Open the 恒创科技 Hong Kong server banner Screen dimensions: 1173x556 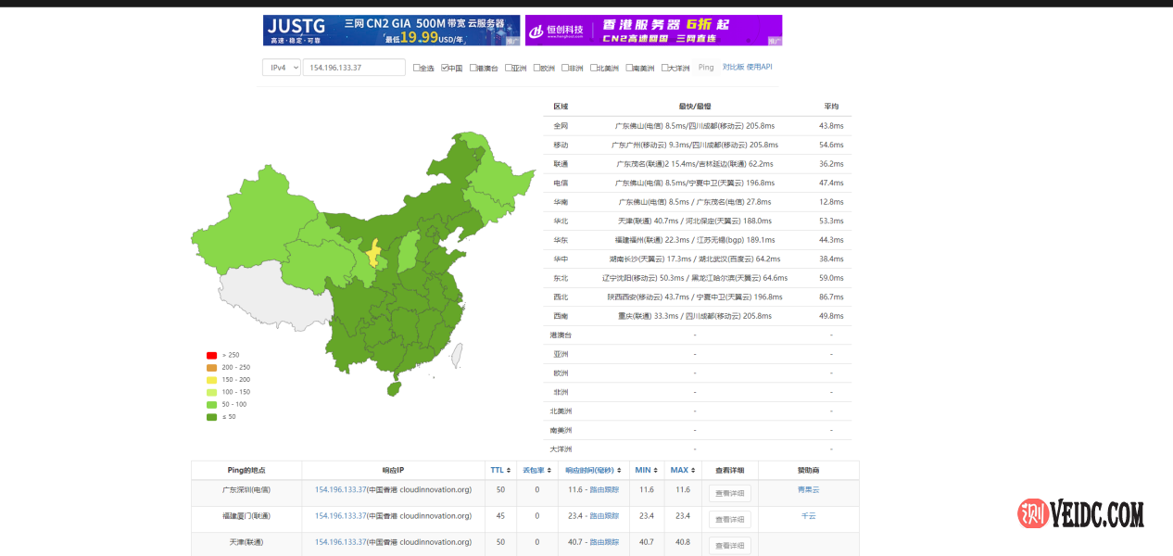(653, 31)
